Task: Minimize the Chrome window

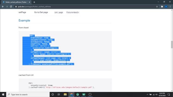Action: click(158, 2)
